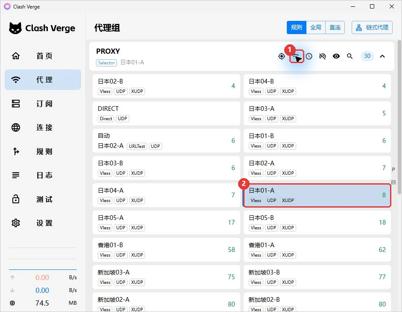This screenshot has width=402, height=312.
Task: Click the locate current proxy target icon
Action: (x=282, y=56)
